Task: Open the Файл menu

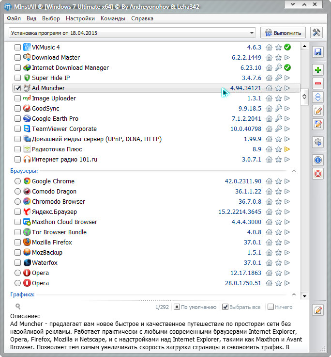Action: point(14,18)
